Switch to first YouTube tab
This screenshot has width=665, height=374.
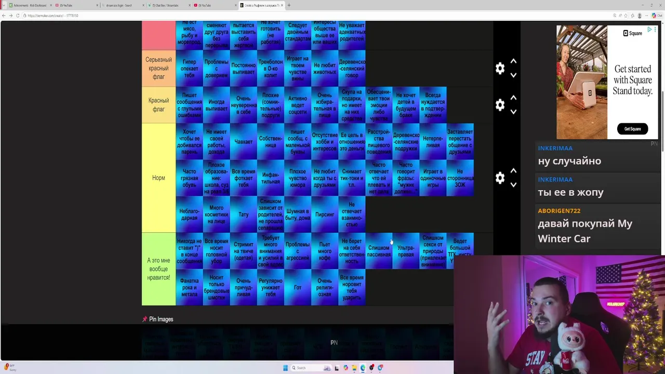75,5
